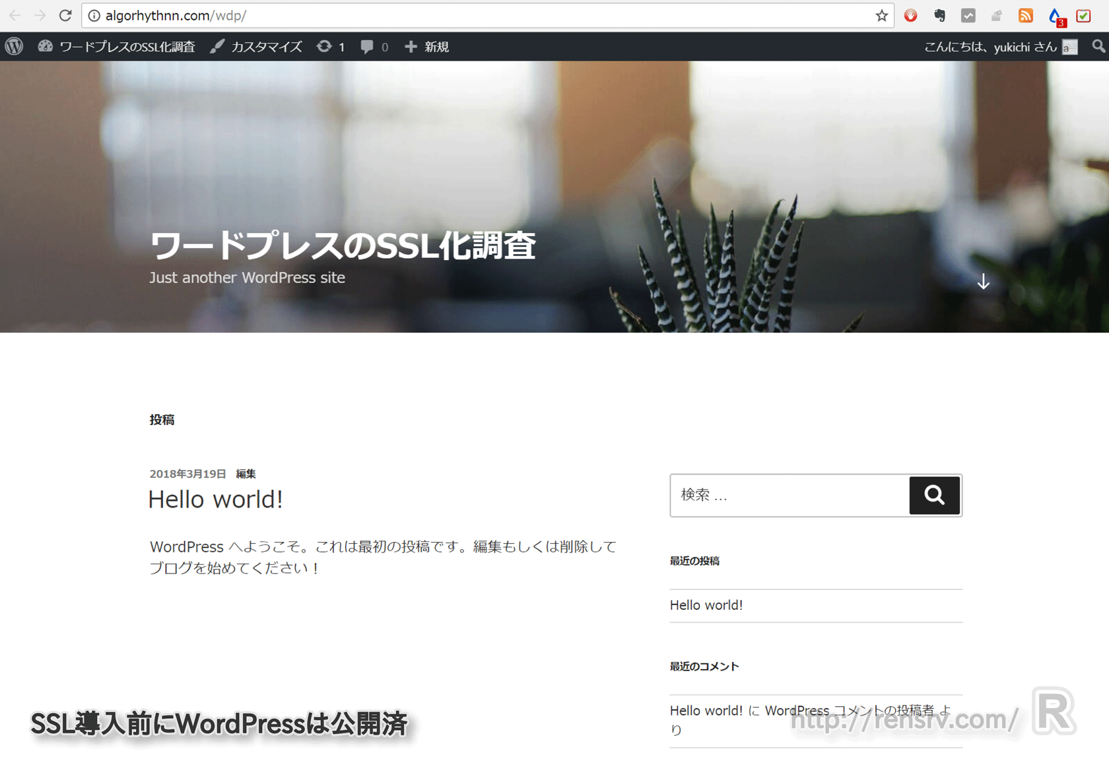Open the red shield extension icon
This screenshot has height=761, width=1109.
pos(911,16)
